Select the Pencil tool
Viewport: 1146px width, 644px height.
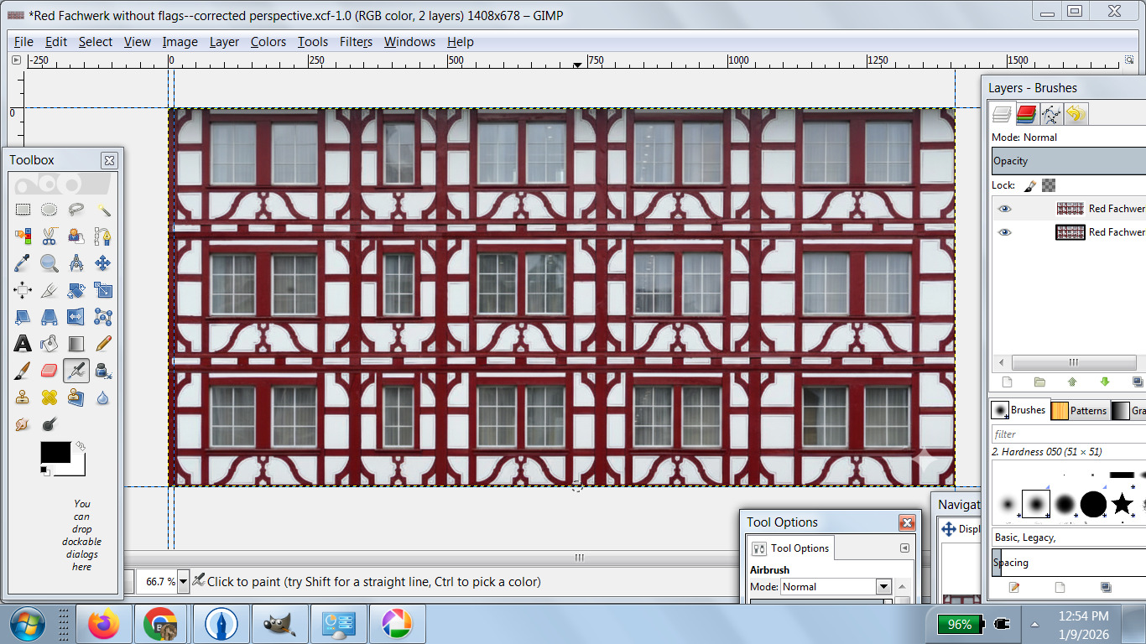(x=103, y=344)
